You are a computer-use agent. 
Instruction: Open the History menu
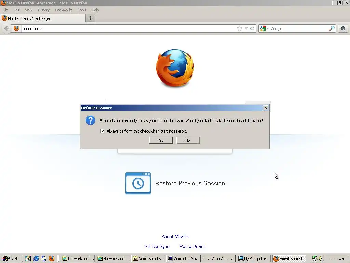(x=44, y=10)
